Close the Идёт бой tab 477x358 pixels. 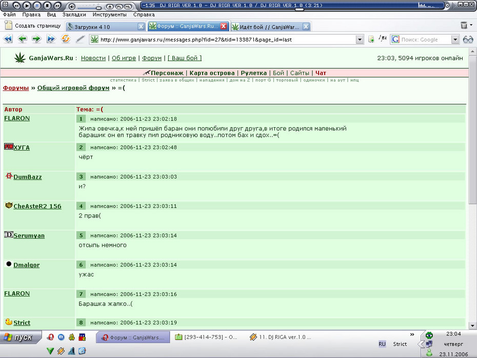click(x=306, y=27)
